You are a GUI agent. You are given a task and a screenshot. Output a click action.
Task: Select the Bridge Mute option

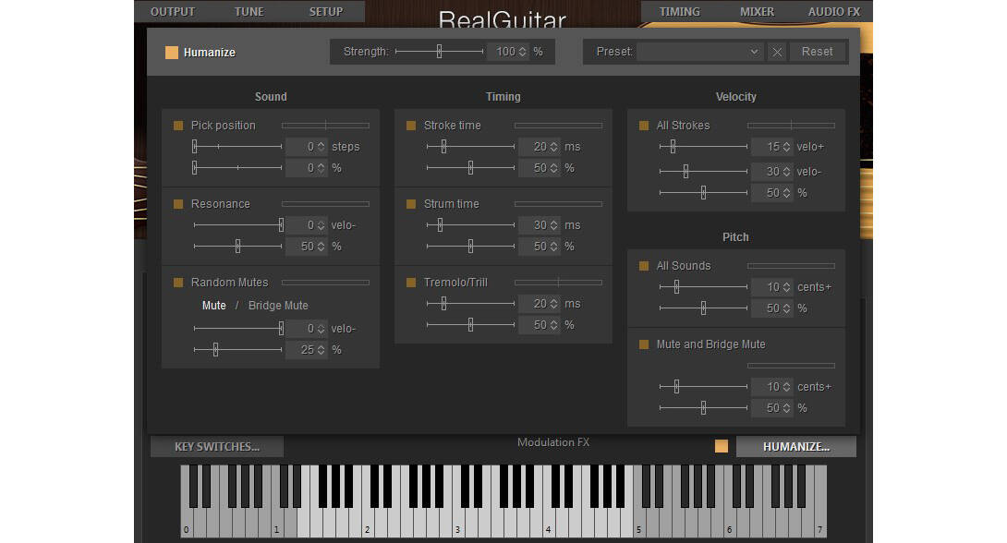point(278,306)
